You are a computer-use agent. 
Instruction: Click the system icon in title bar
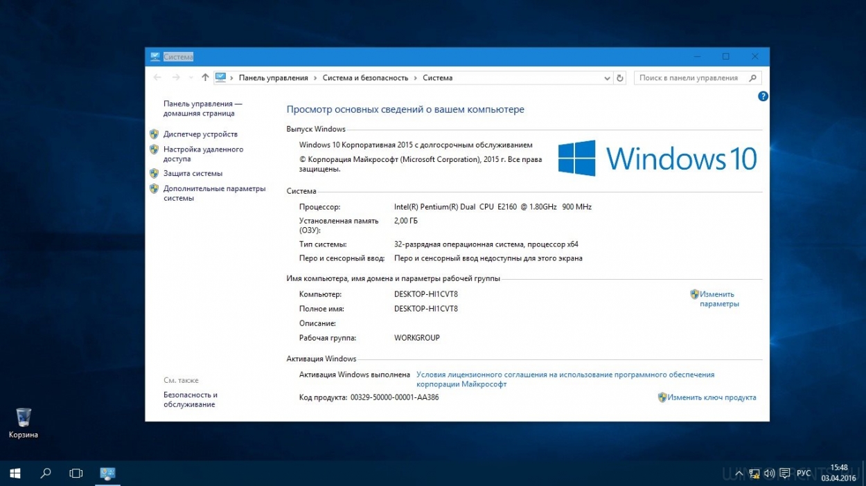pos(154,57)
